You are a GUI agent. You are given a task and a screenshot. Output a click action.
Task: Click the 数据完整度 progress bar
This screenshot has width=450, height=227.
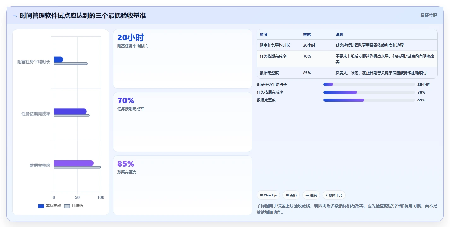click(x=369, y=100)
